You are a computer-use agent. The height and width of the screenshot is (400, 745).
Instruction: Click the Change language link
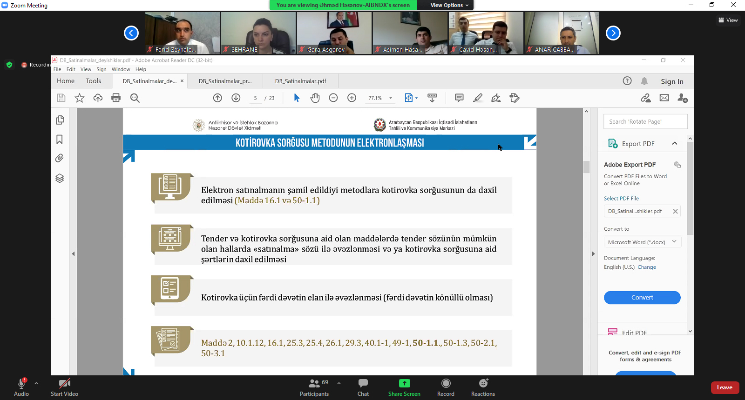[x=646, y=267]
